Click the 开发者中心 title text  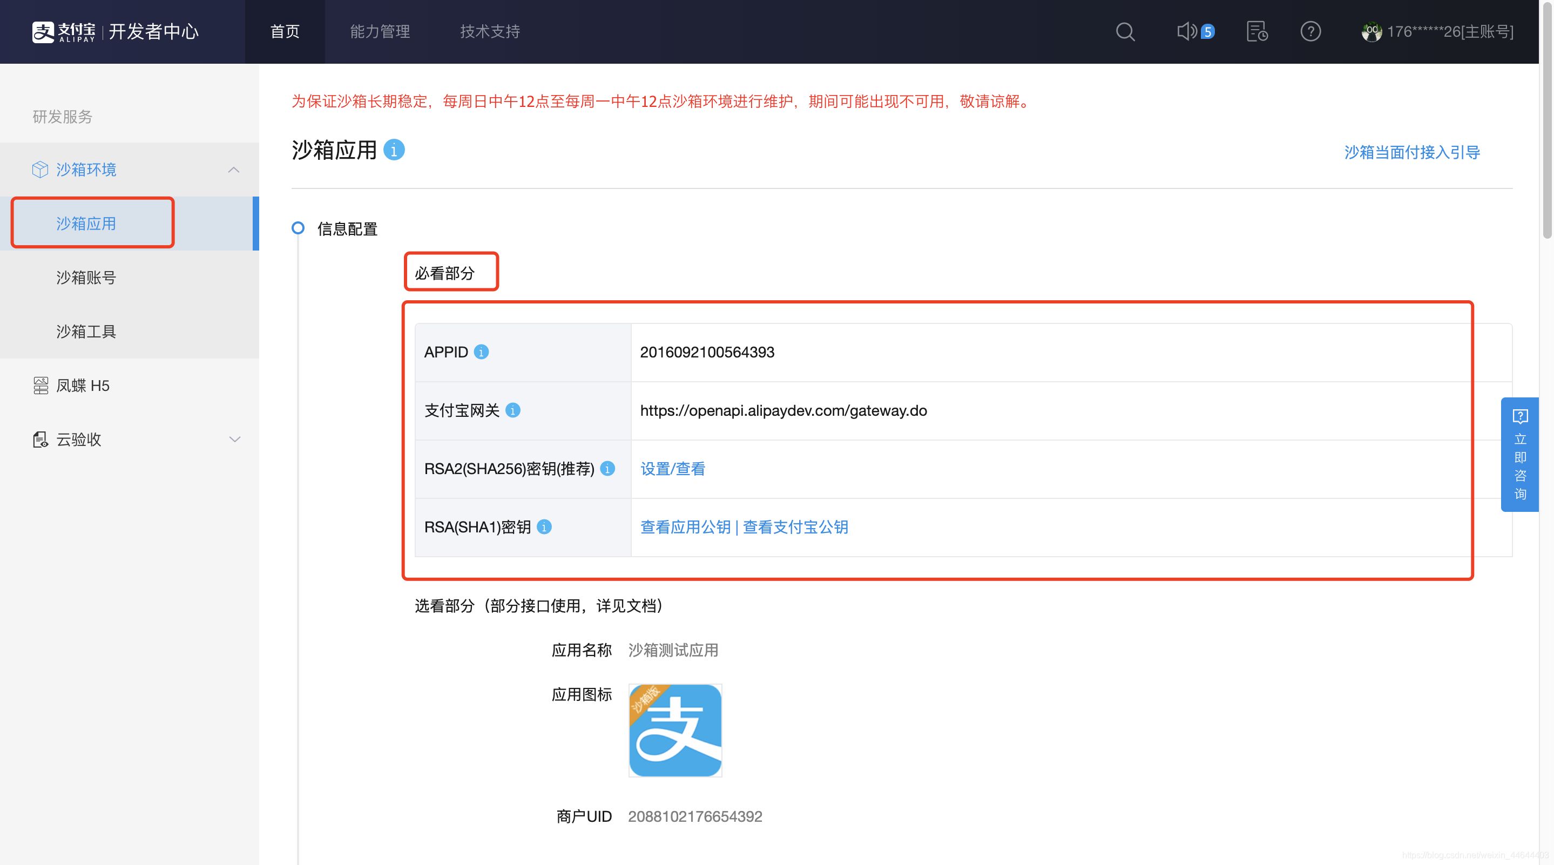tap(153, 31)
